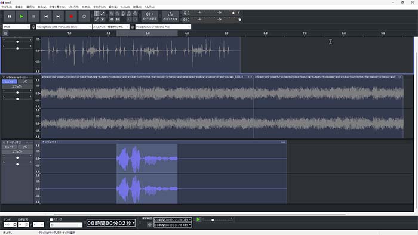
Task: Open the stereo recording channels dropdown
Action: click(x=111, y=27)
